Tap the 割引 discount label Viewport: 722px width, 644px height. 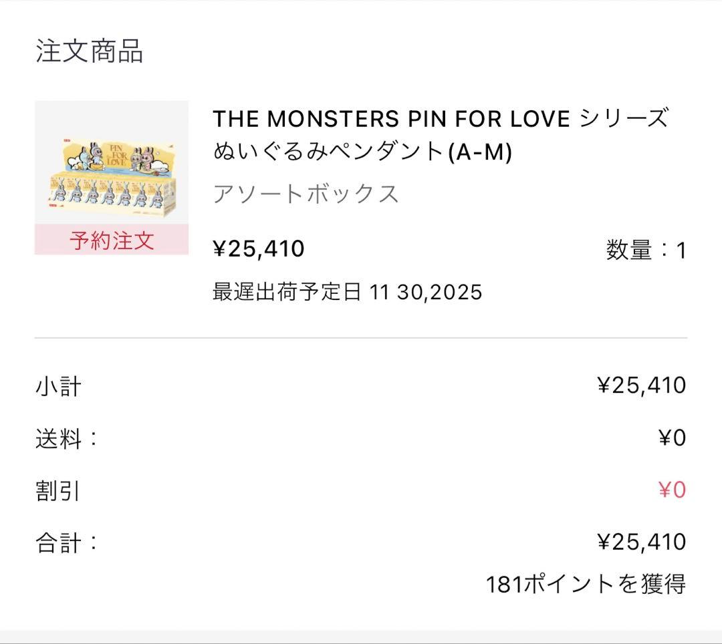point(57,491)
